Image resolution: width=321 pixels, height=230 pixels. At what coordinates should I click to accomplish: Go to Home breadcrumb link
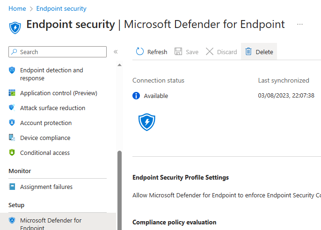[17, 8]
